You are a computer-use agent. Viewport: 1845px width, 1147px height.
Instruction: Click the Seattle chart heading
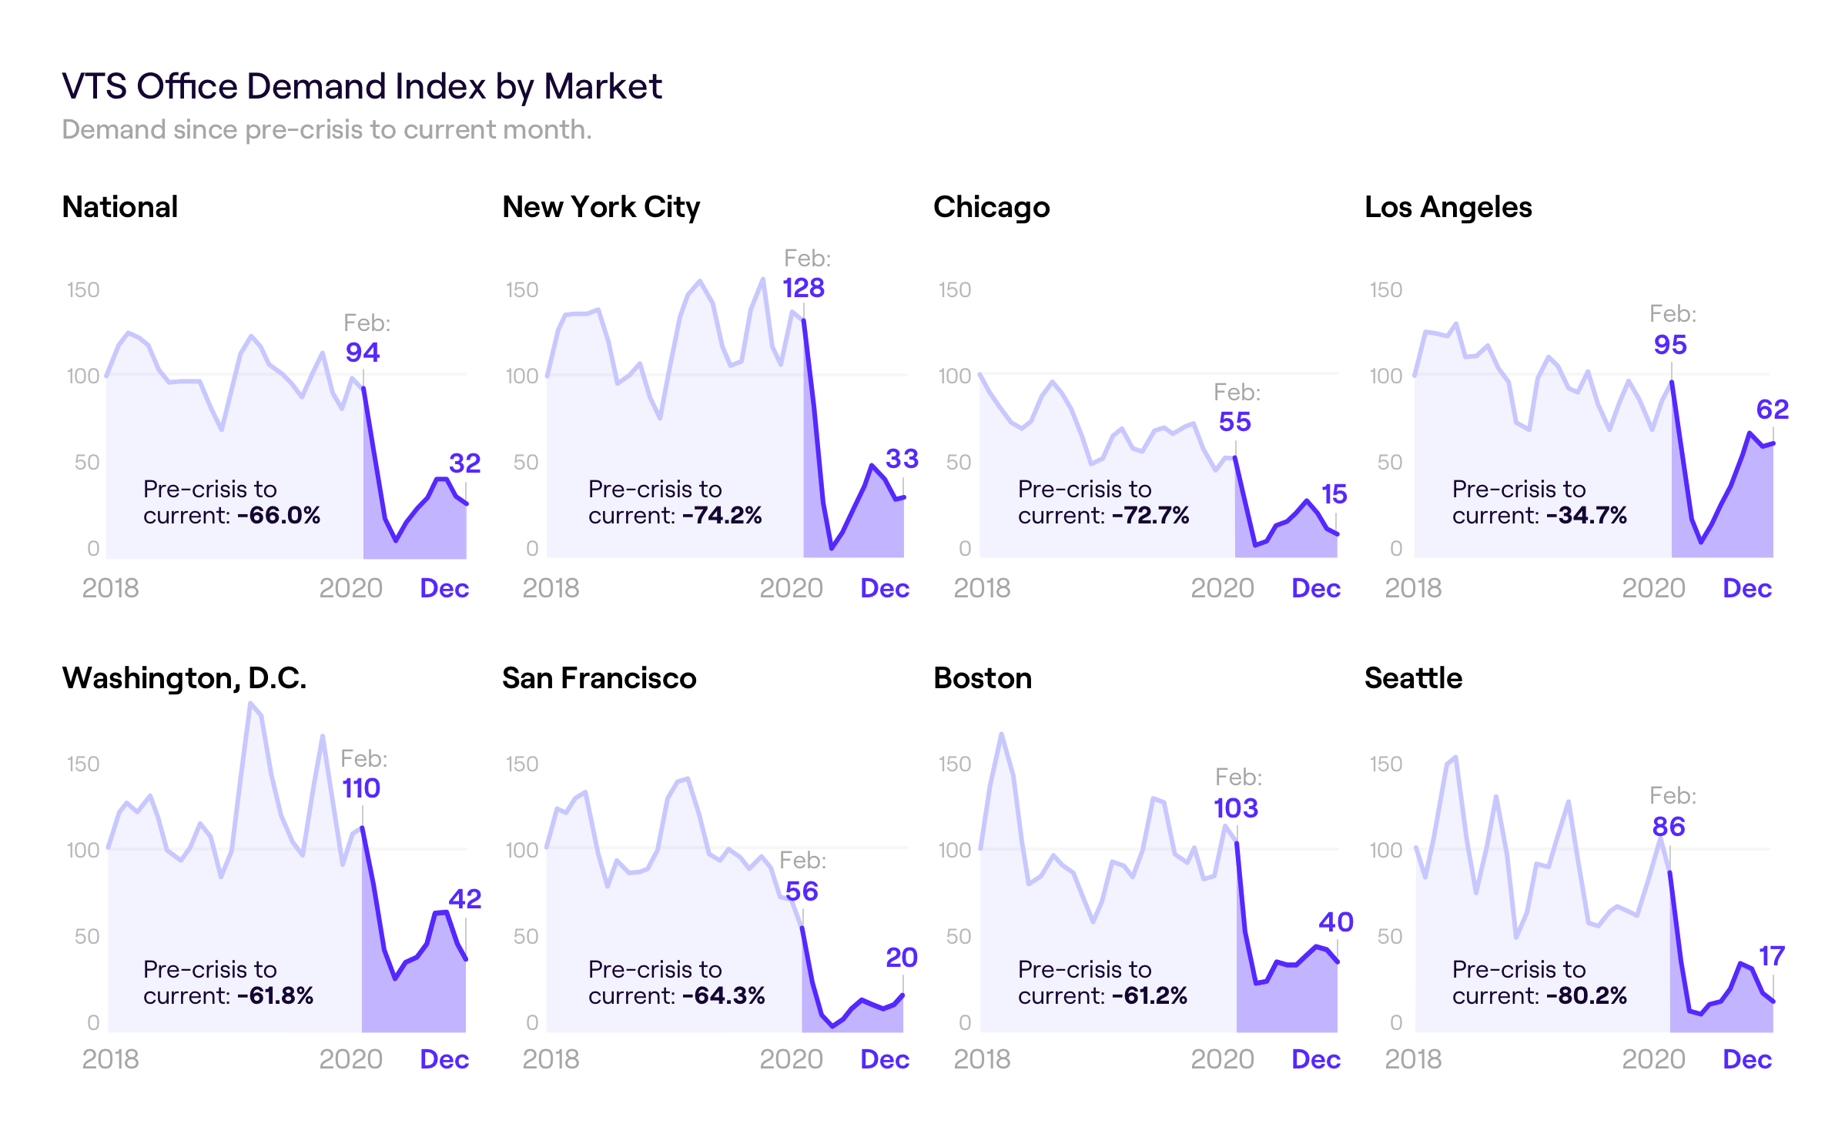click(1413, 678)
